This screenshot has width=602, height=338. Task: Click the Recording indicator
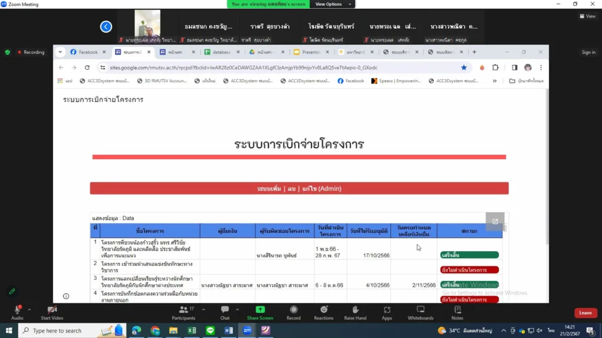click(31, 52)
